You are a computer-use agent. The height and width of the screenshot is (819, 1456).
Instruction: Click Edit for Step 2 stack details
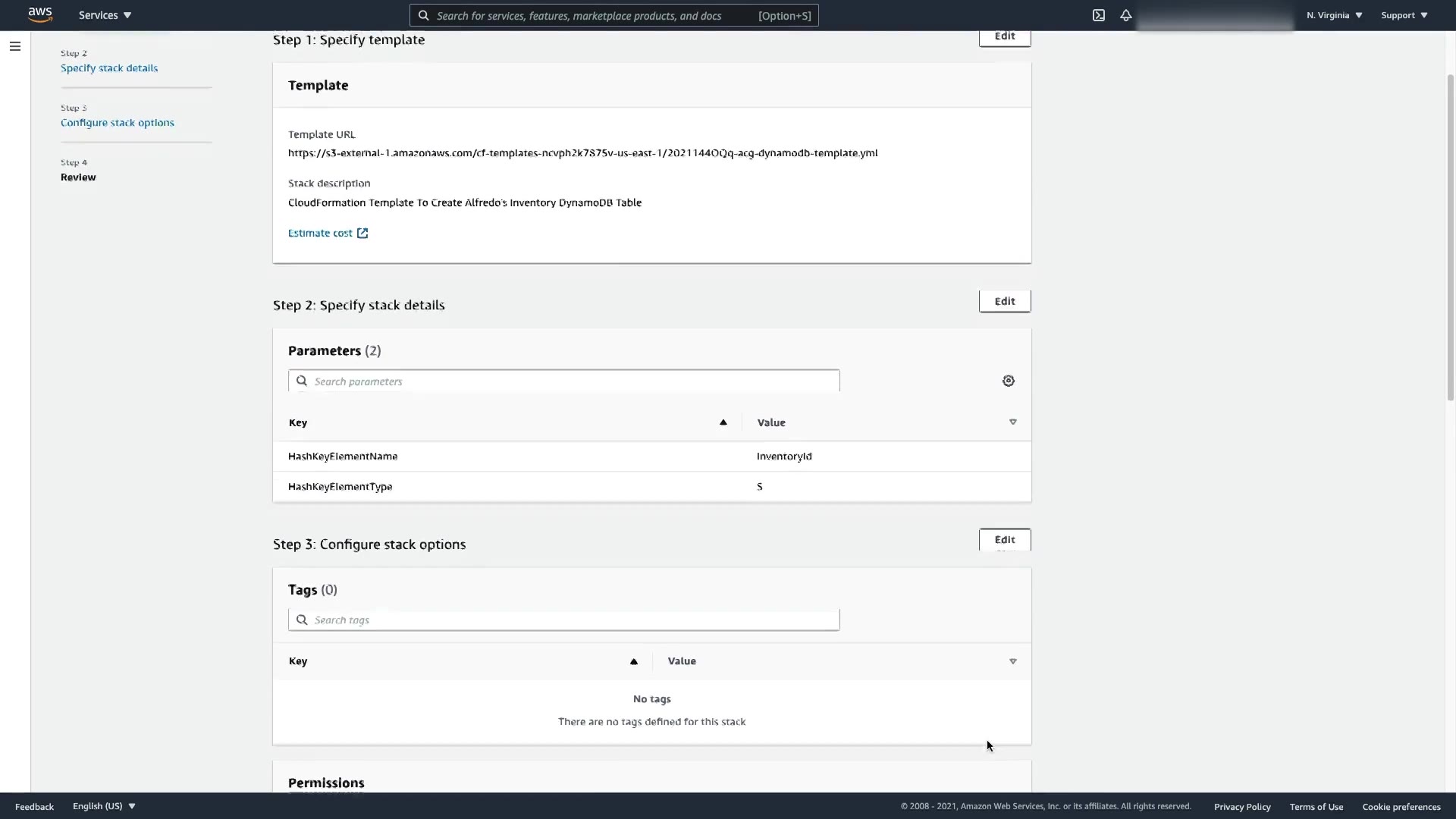(1004, 301)
